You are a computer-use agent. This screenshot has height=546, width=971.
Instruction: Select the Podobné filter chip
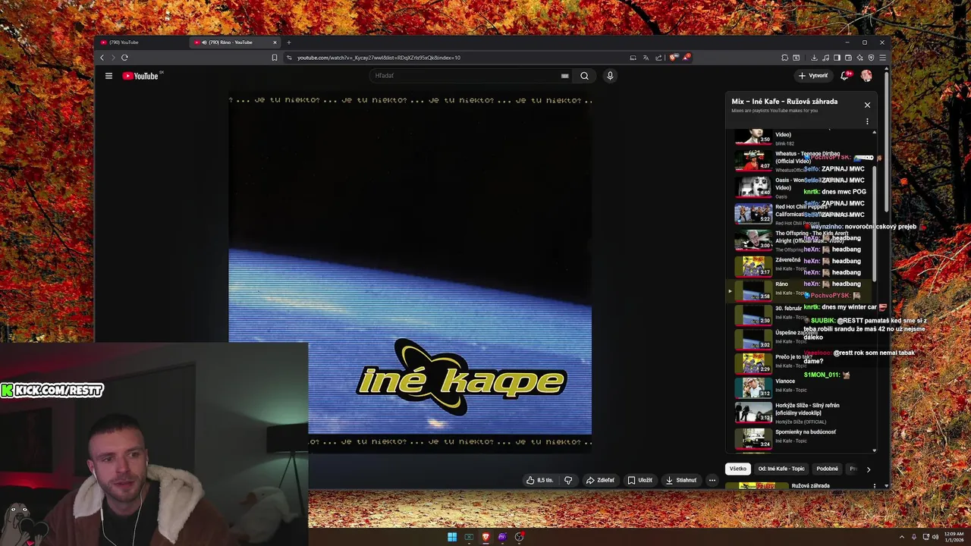(x=827, y=469)
